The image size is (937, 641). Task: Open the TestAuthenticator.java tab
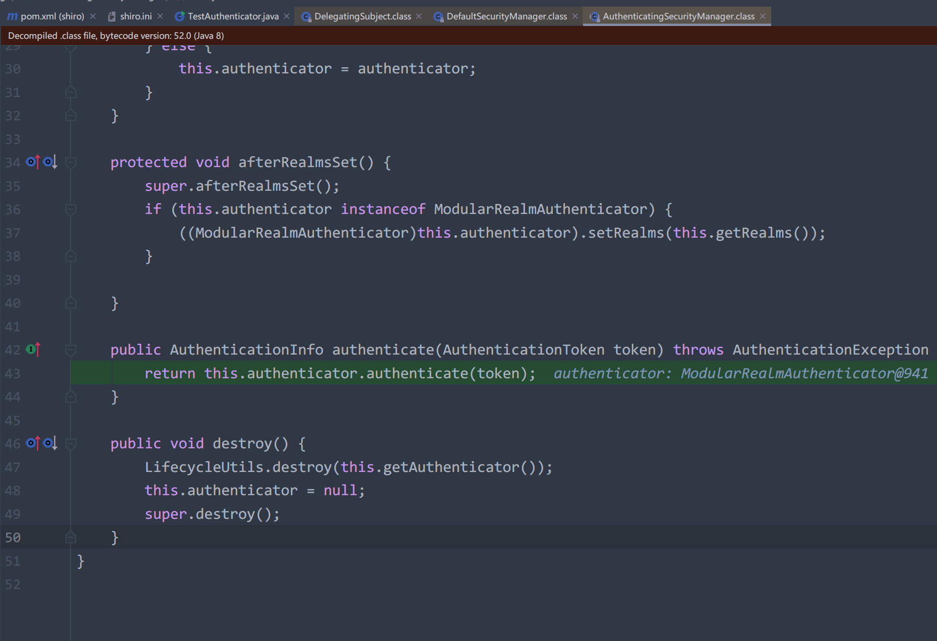[x=233, y=16]
